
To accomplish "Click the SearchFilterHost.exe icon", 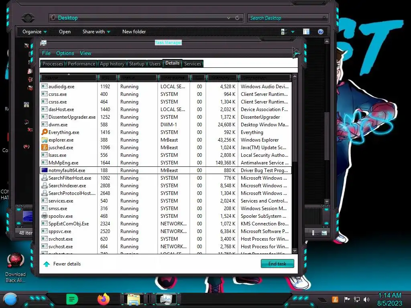I will coord(45,178).
